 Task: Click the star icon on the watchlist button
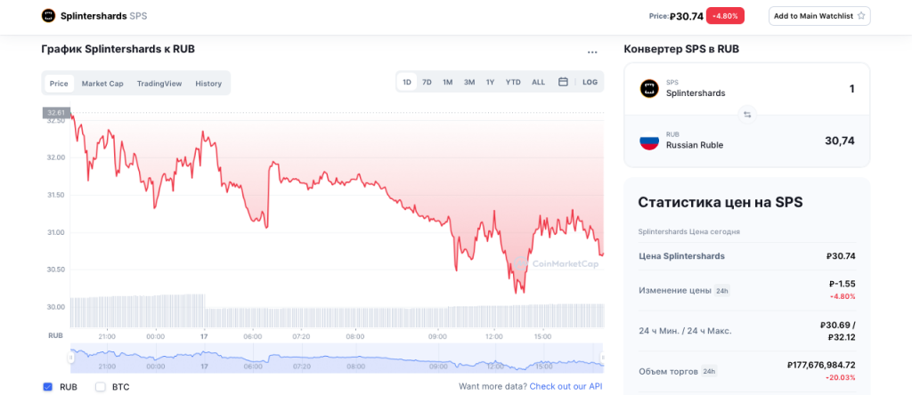click(x=861, y=16)
